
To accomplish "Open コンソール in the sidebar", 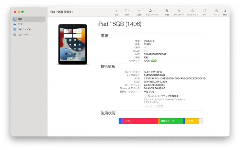I will click(x=29, y=34).
